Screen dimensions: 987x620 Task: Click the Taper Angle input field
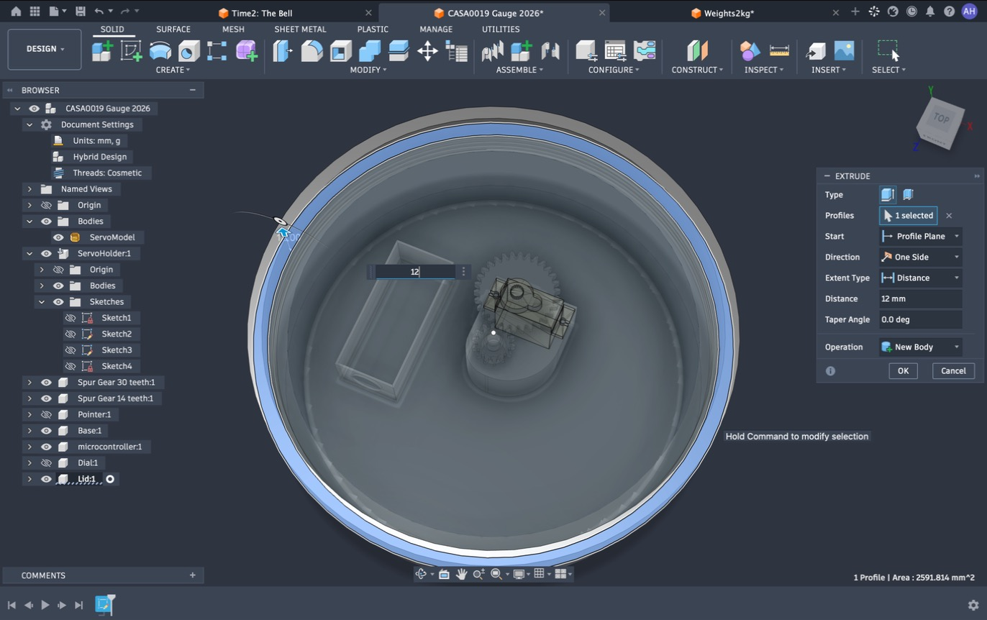click(x=921, y=319)
